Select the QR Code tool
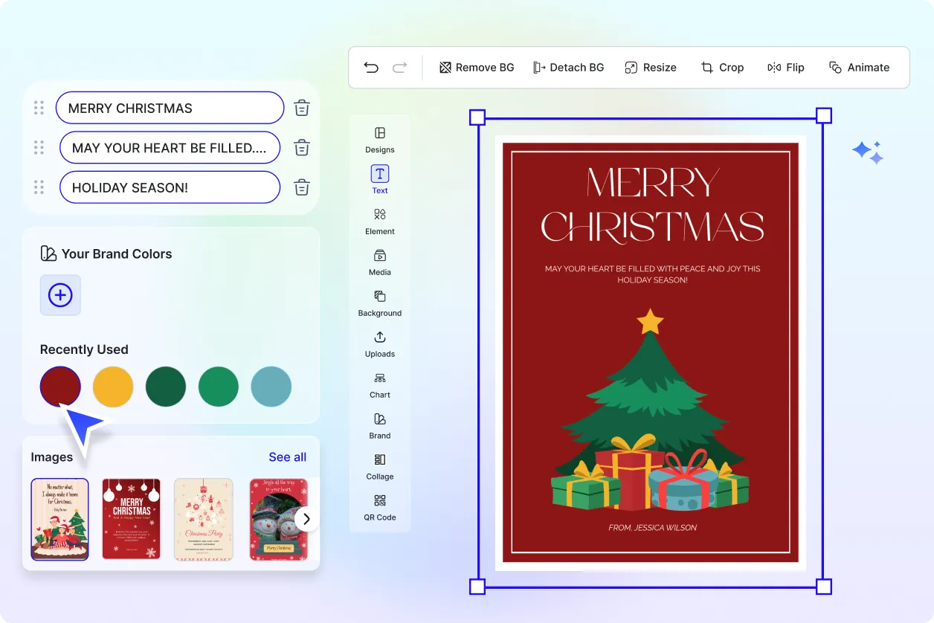The width and height of the screenshot is (934, 623). click(379, 506)
